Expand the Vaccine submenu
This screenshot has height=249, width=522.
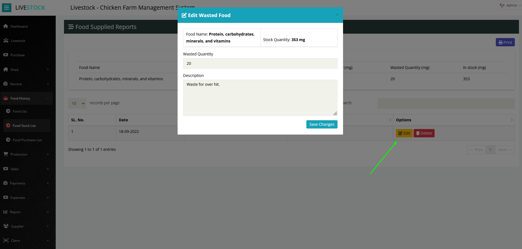click(x=48, y=84)
